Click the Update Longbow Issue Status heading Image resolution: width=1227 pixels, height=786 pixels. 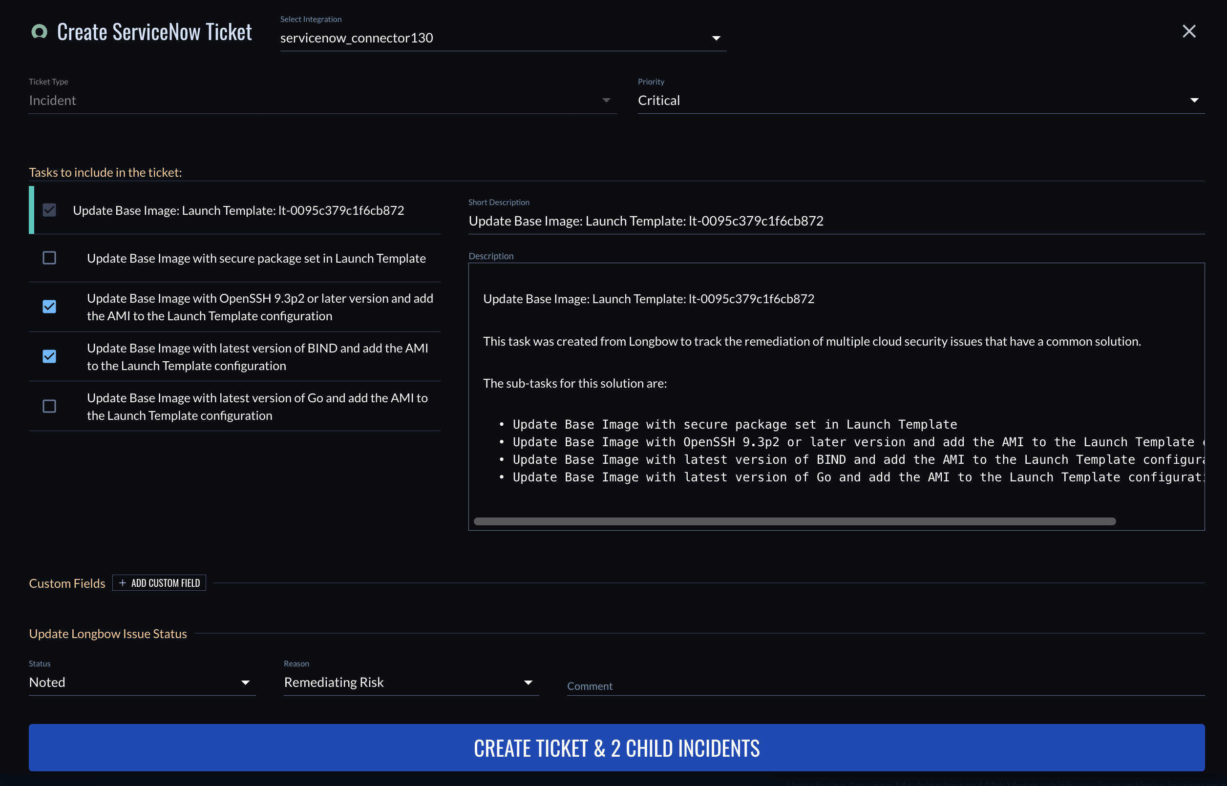coord(108,633)
